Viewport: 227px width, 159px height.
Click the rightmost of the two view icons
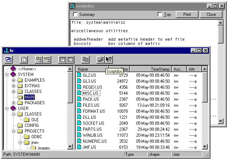point(70,60)
